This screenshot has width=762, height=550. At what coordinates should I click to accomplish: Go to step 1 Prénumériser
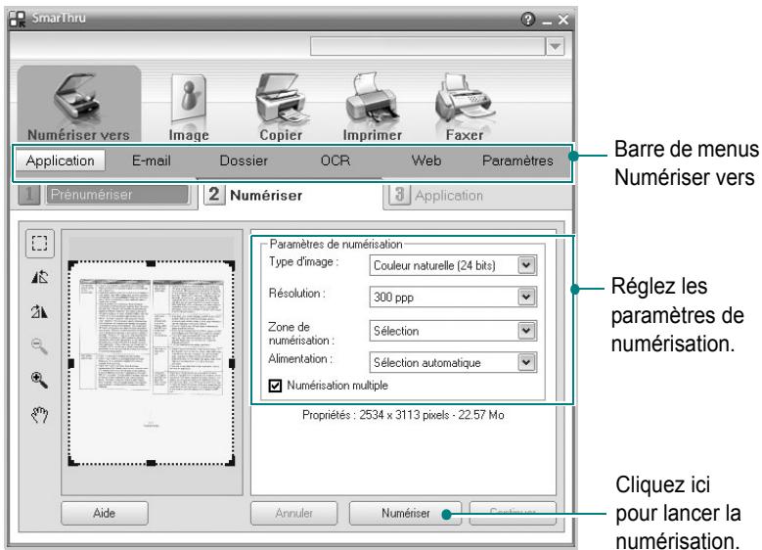click(104, 195)
